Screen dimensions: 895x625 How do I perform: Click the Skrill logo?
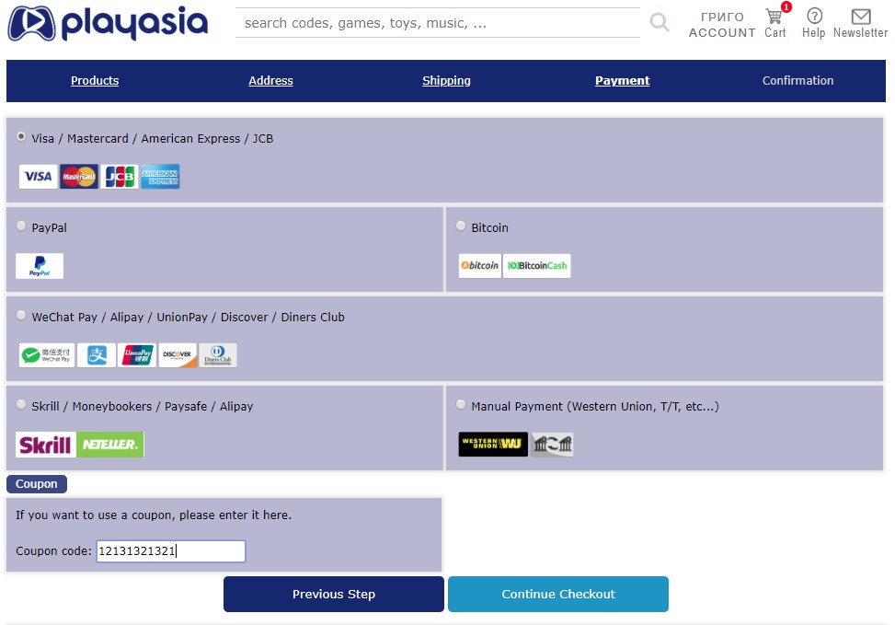click(46, 445)
